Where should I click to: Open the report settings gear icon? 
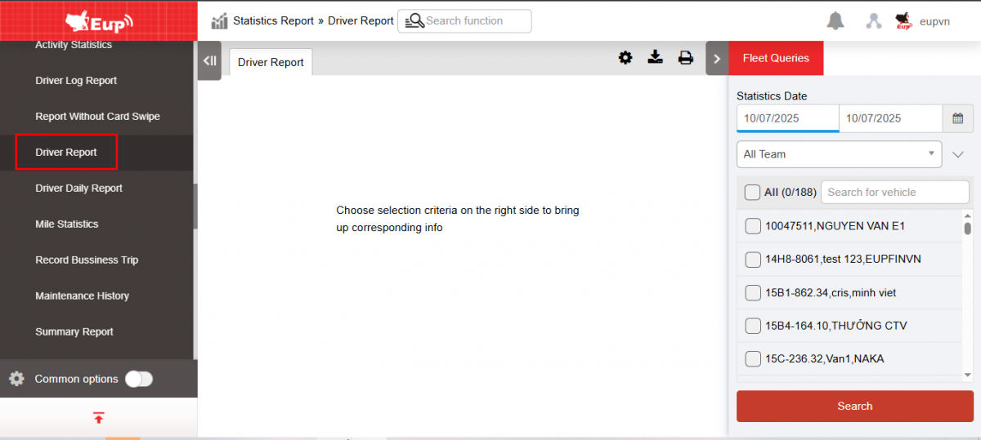tap(625, 57)
